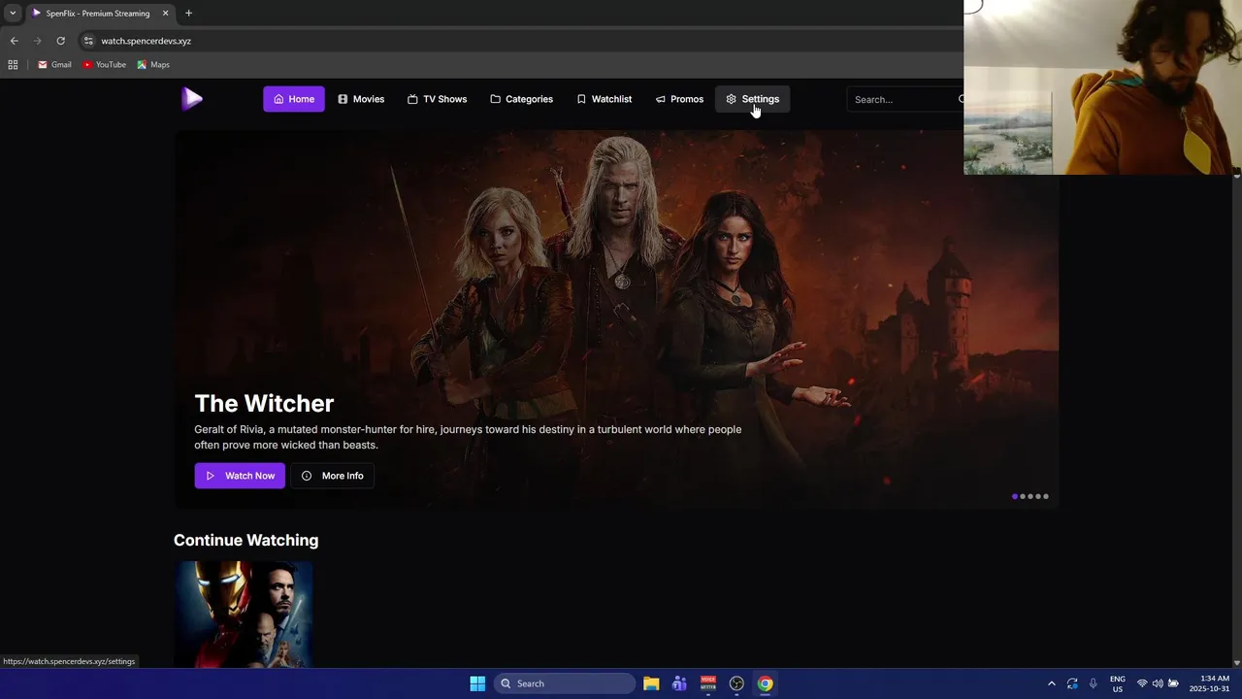Image resolution: width=1242 pixels, height=699 pixels.
Task: Open the volume speaker tray icon
Action: [1158, 683]
